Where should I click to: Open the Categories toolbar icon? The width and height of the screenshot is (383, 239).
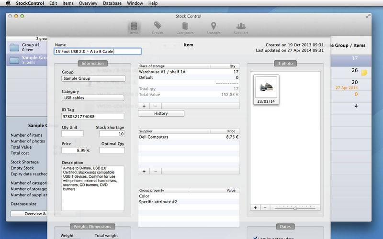click(x=185, y=28)
